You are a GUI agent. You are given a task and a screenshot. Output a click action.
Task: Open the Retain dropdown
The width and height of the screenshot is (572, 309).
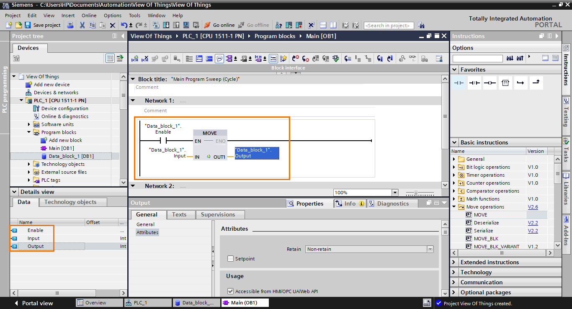430,249
